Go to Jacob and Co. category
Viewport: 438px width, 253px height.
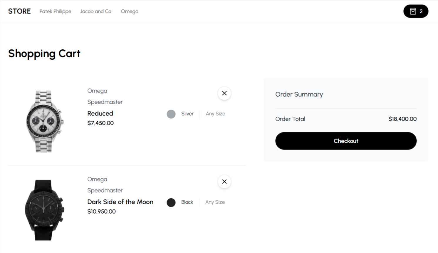[x=96, y=11]
